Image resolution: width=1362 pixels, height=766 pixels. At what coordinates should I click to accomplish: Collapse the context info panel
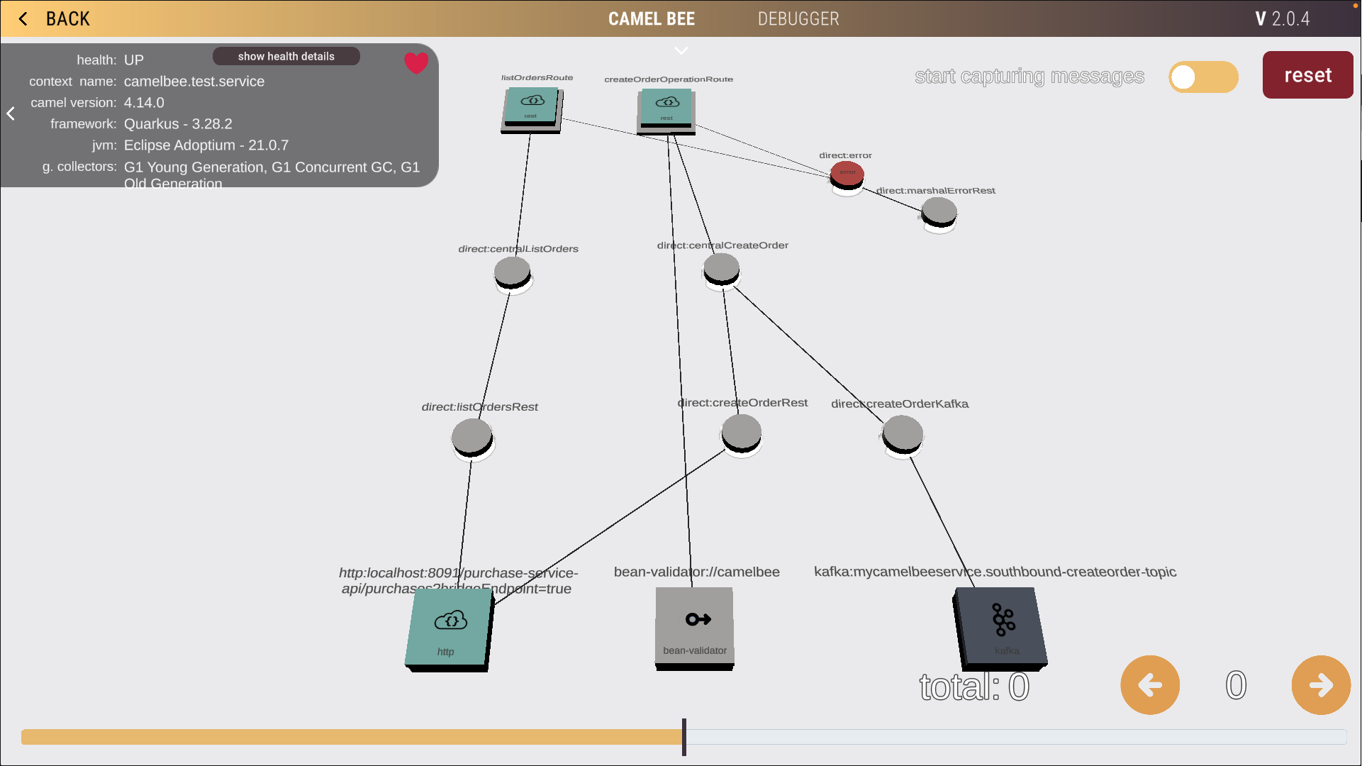(11, 113)
